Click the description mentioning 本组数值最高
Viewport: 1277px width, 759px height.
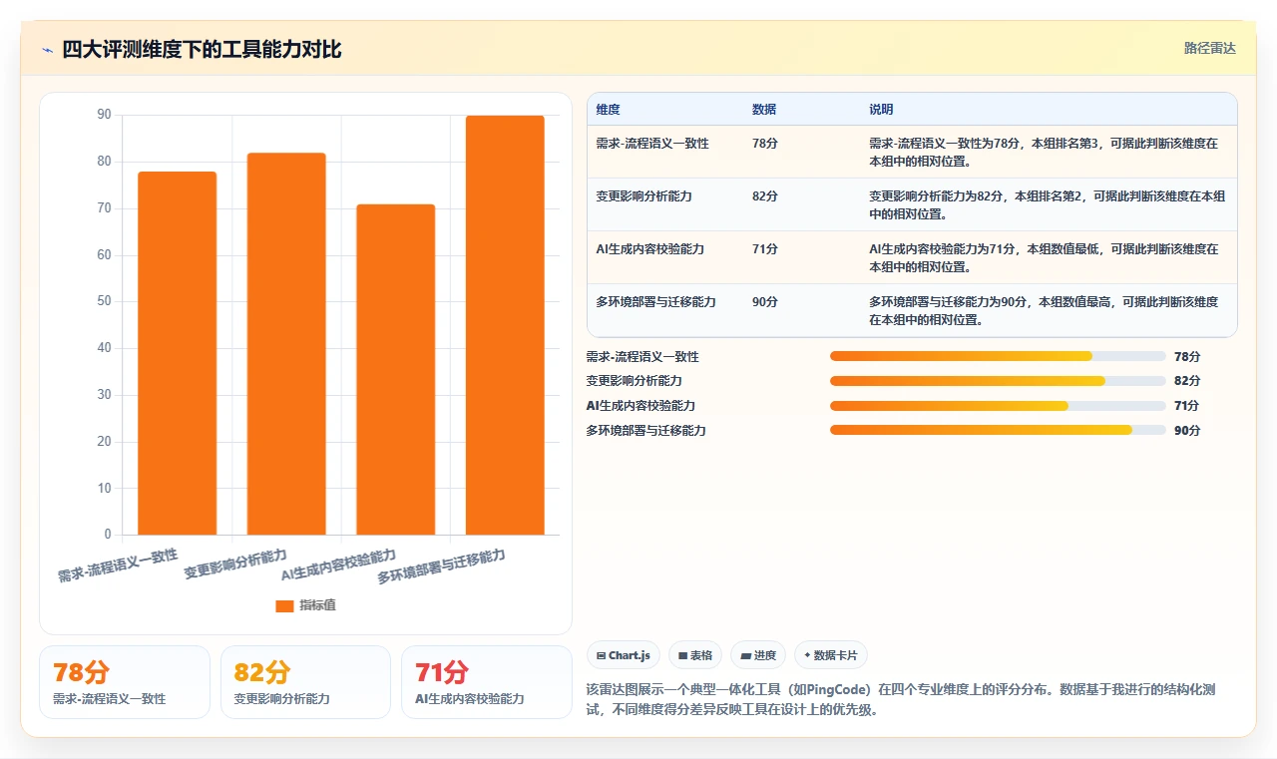[1044, 310]
